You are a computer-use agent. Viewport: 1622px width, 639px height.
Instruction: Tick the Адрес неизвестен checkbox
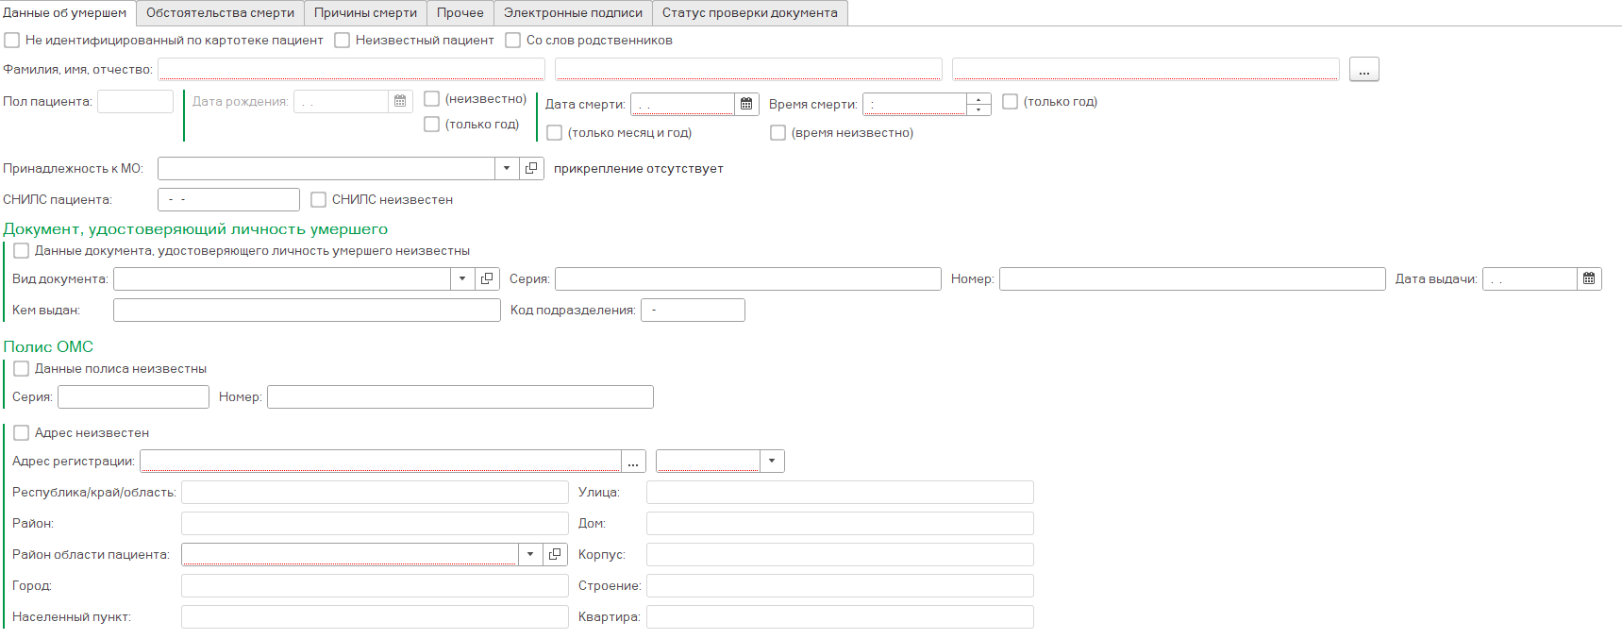pyautogui.click(x=22, y=432)
